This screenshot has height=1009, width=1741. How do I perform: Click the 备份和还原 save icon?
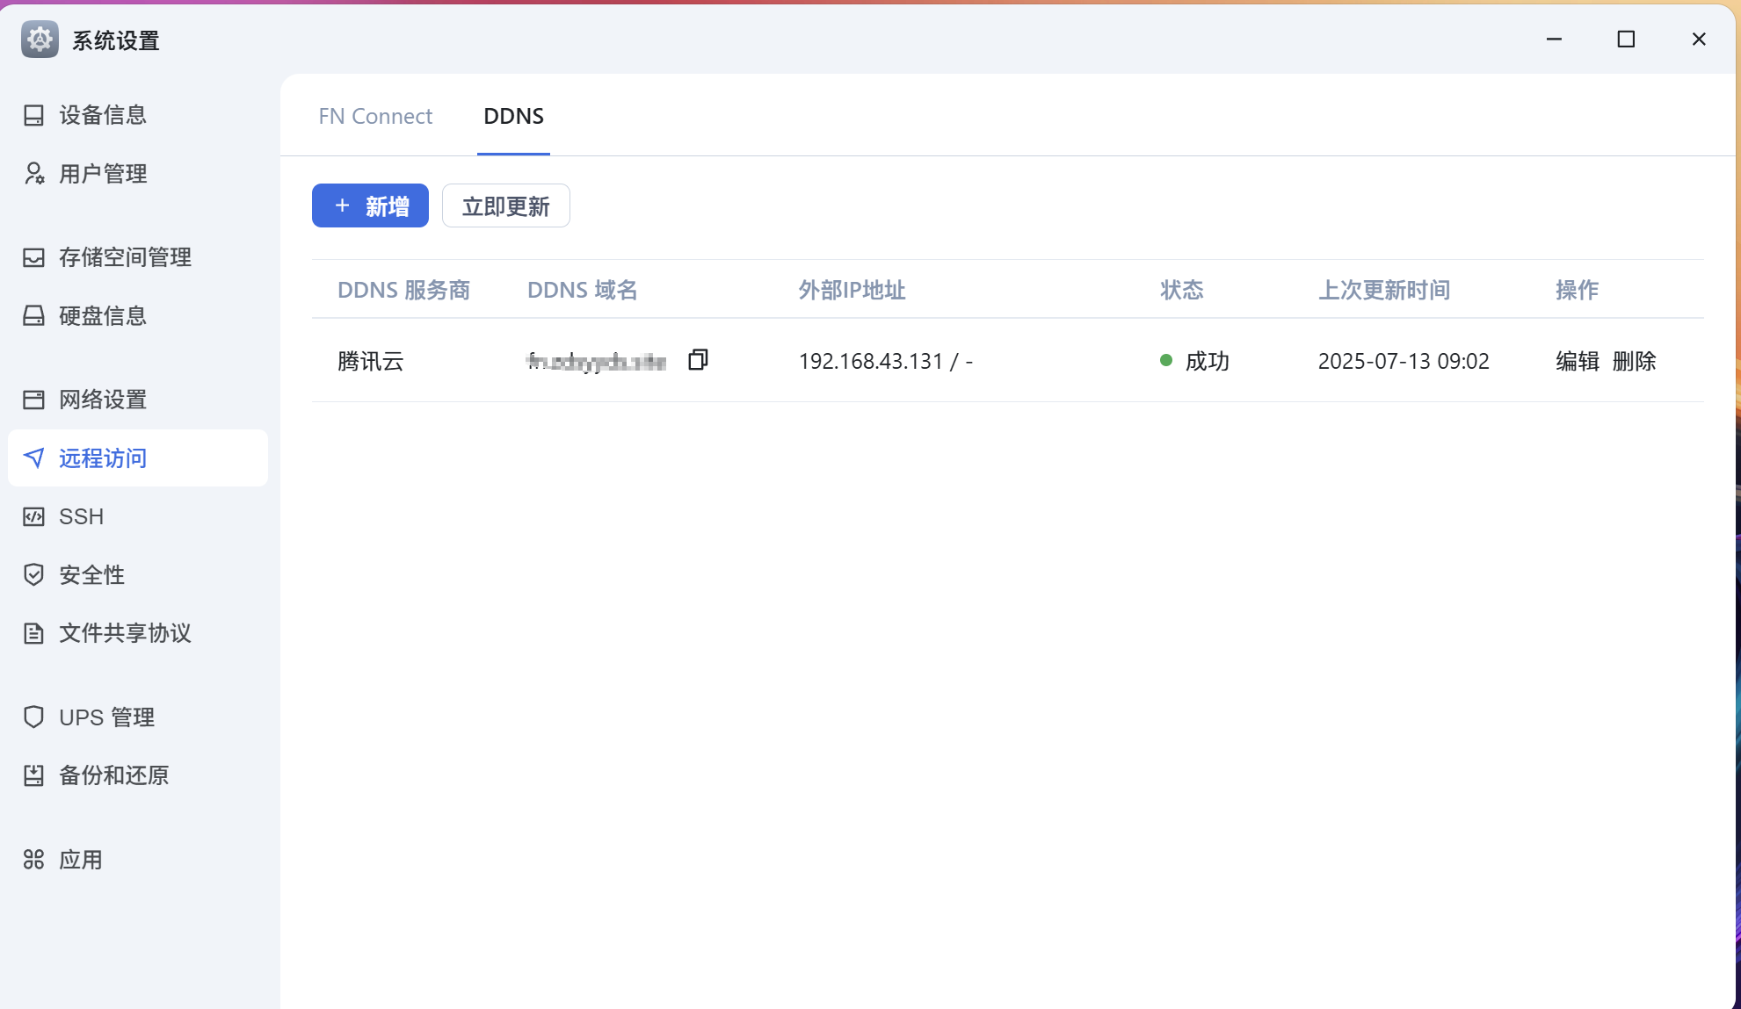point(33,775)
